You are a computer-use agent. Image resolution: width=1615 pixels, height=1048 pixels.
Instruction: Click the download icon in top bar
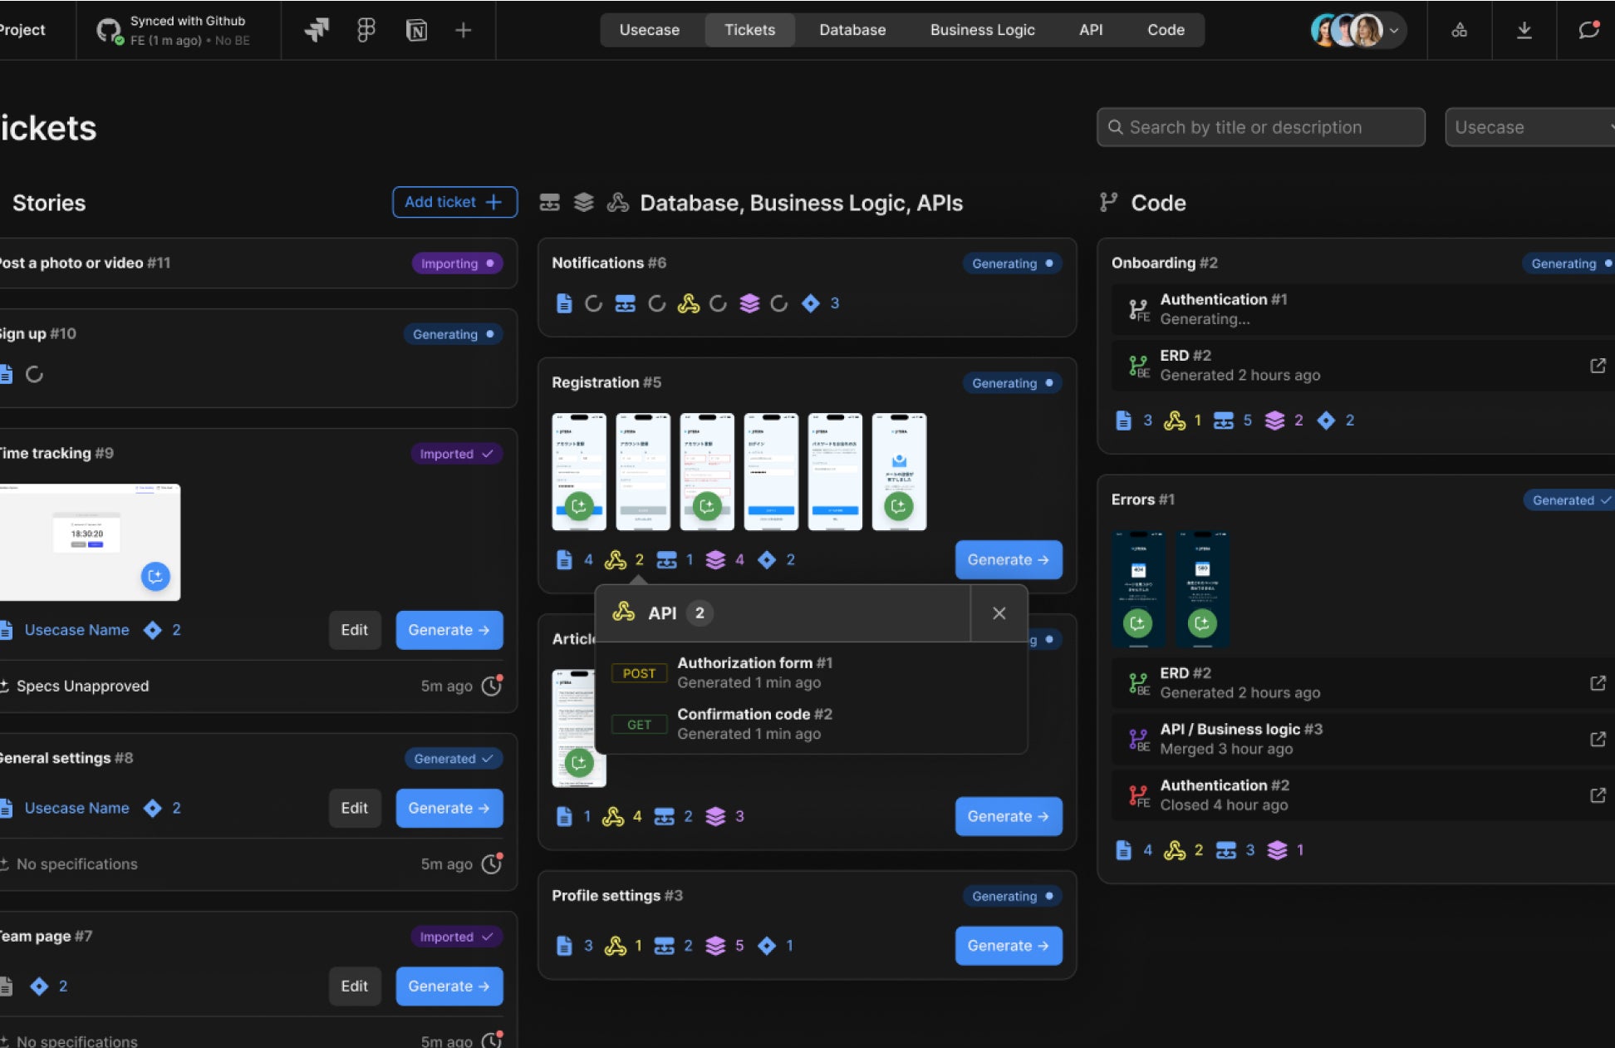coord(1524,30)
